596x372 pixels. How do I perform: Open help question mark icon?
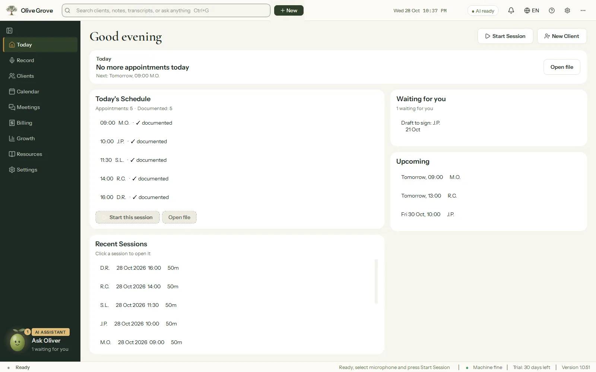(552, 10)
